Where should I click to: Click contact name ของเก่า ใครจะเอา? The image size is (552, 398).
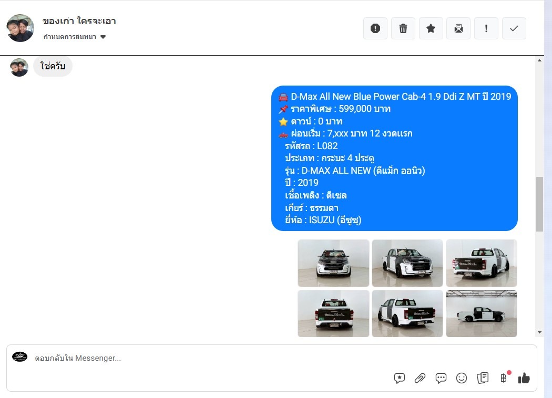(79, 21)
